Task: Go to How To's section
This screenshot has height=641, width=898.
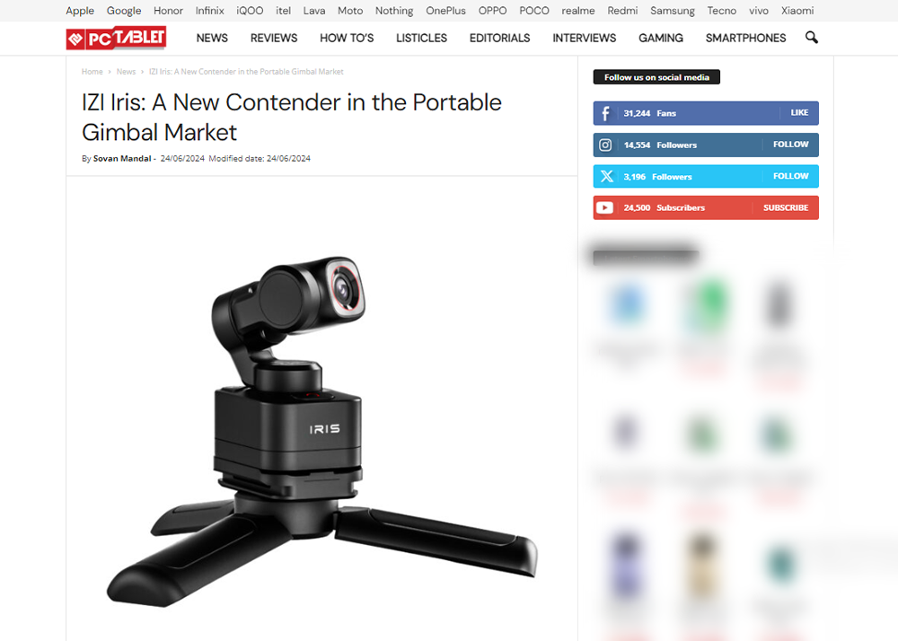Action: click(347, 38)
